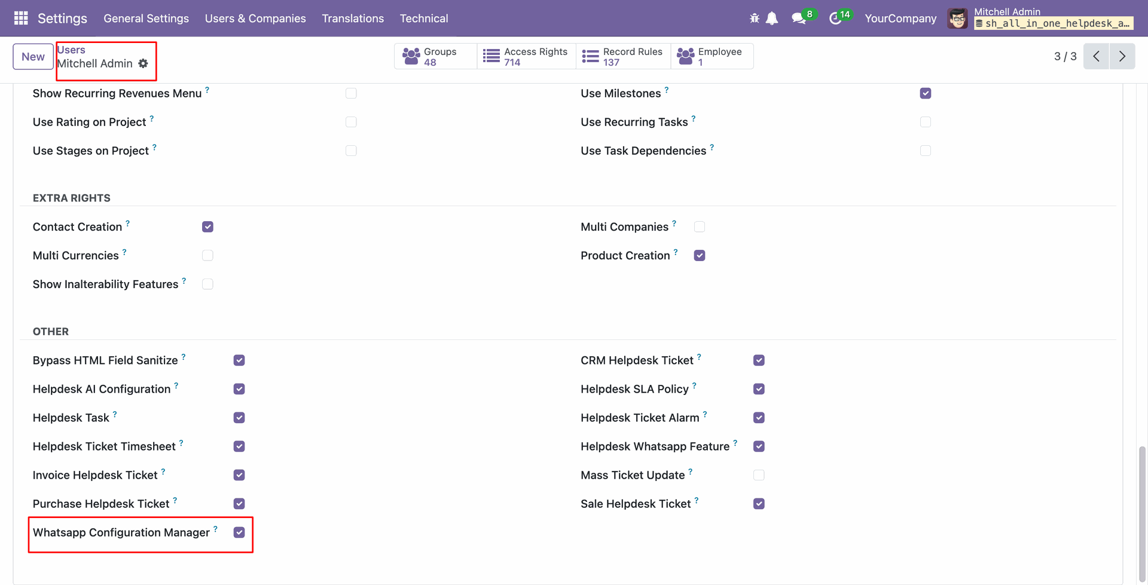The height and width of the screenshot is (585, 1148).
Task: Open Translations menu
Action: [353, 19]
